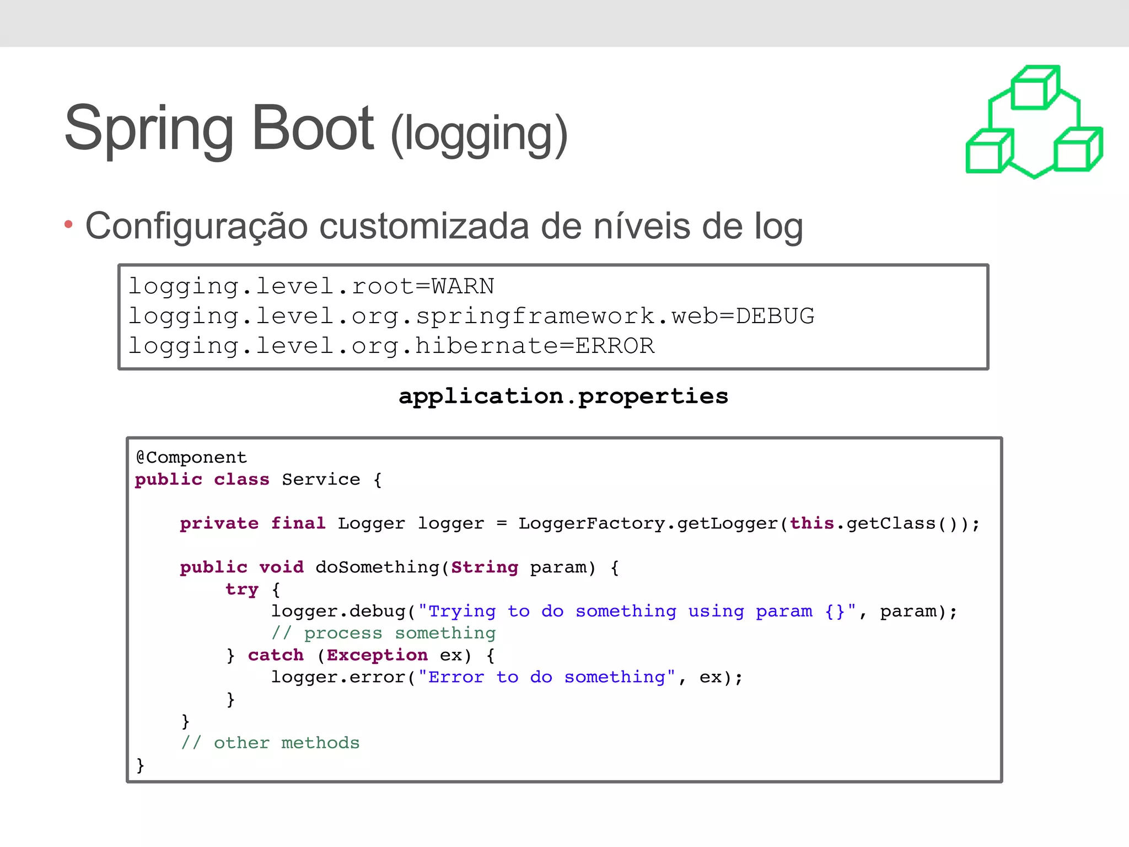
Task: Click the 'Configuração customizada de níveis de log' bullet
Action: (x=444, y=226)
